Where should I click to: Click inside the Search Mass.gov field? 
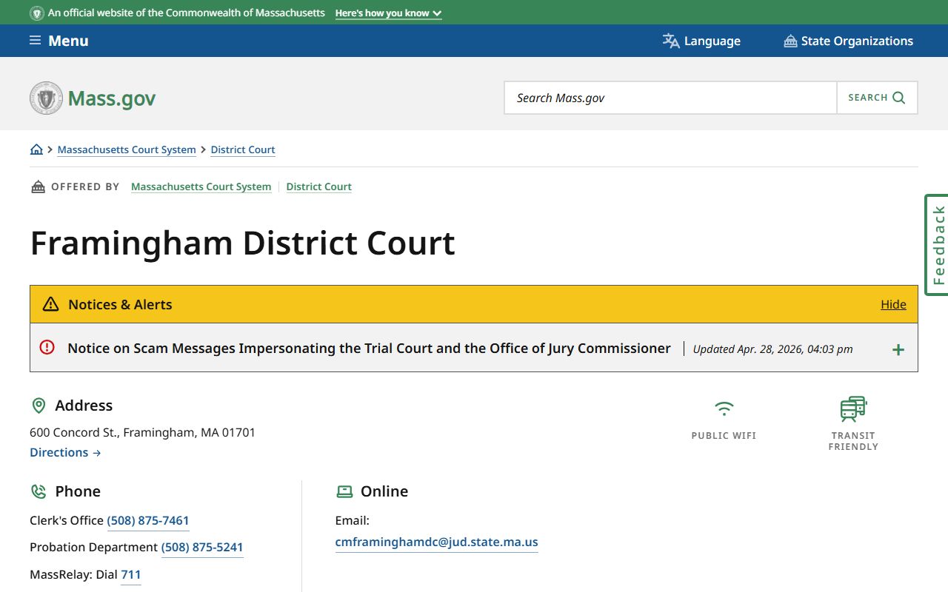pyautogui.click(x=670, y=98)
